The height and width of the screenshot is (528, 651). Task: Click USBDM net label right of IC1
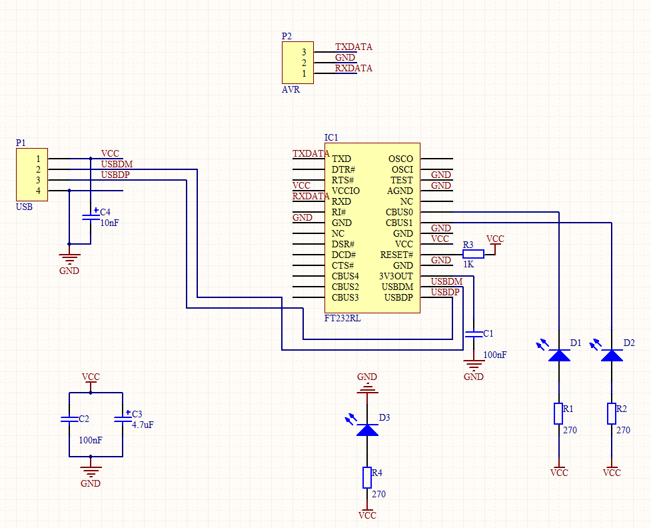point(446,281)
